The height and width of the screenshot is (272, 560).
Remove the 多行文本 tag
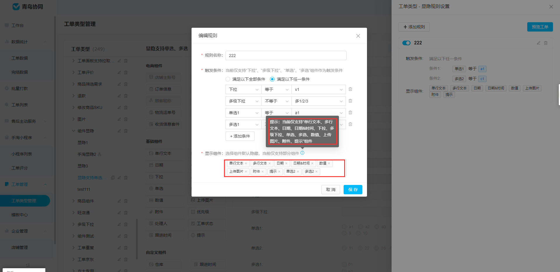[270, 163]
